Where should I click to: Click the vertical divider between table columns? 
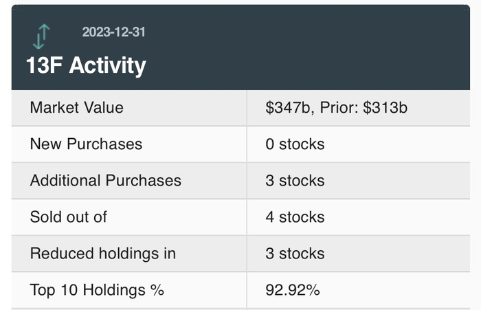(247, 199)
